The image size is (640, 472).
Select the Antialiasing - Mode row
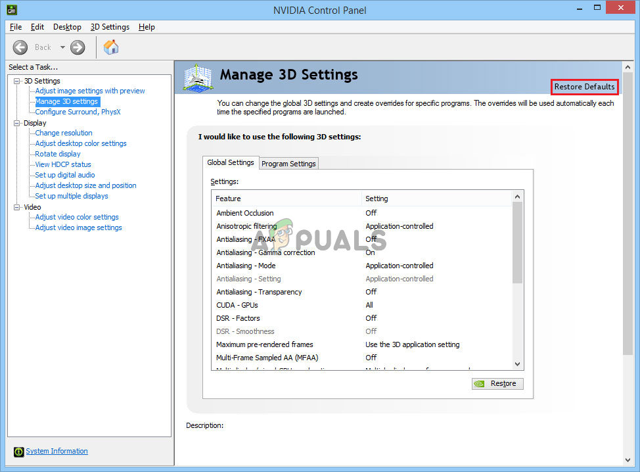click(x=361, y=266)
